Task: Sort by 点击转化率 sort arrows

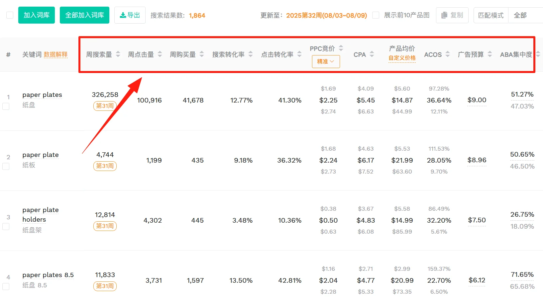Action: (299, 54)
